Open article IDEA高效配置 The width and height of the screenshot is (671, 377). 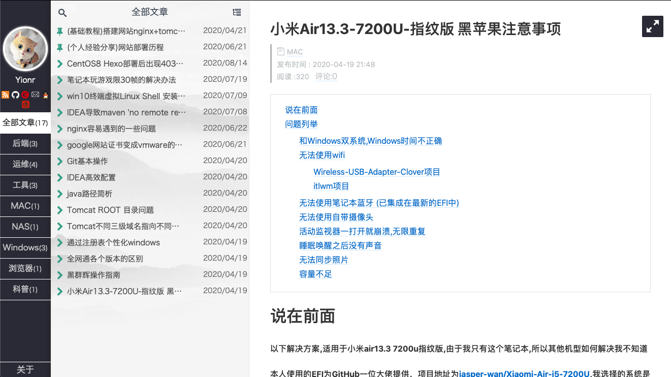coord(91,177)
